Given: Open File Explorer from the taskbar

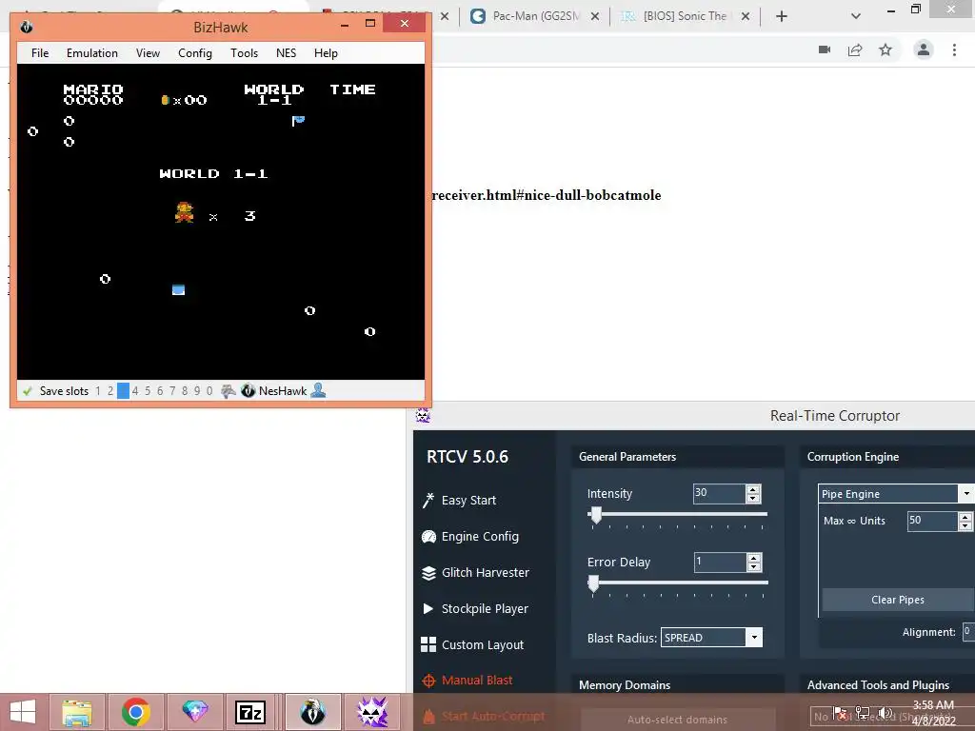Looking at the screenshot, I should pyautogui.click(x=77, y=712).
